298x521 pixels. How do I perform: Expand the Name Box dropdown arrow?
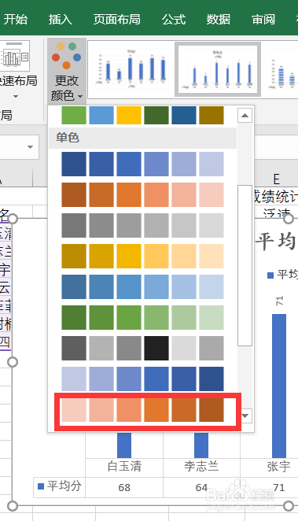[x=30, y=147]
